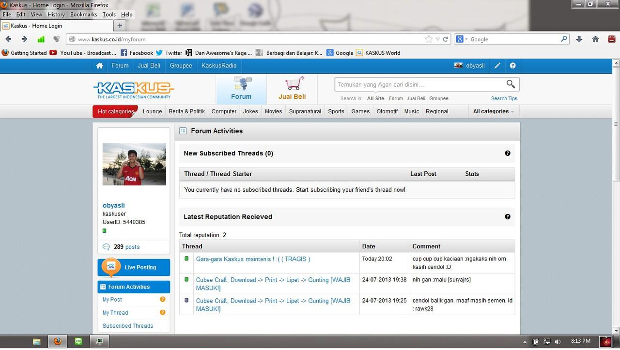Image resolution: width=620 pixels, height=350 pixels.
Task: Open the History menu
Action: pos(56,15)
